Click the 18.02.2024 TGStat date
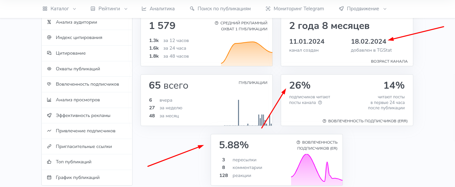Screen dimensions: 455x187 coord(369,42)
